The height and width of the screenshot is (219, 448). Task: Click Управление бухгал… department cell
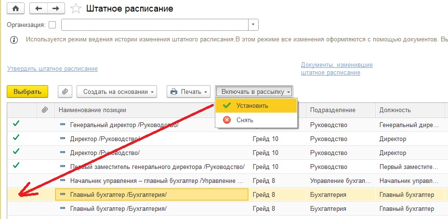tap(340, 181)
